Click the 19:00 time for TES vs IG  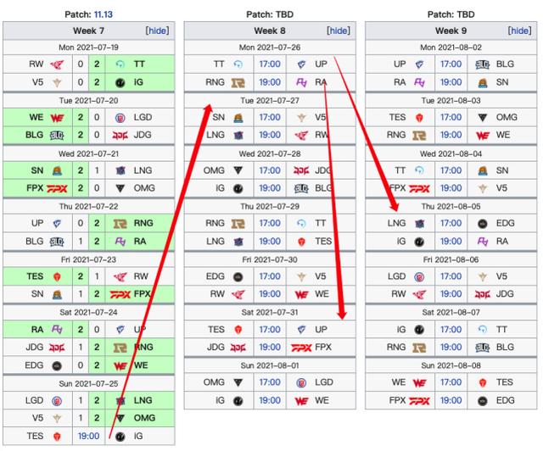88,436
